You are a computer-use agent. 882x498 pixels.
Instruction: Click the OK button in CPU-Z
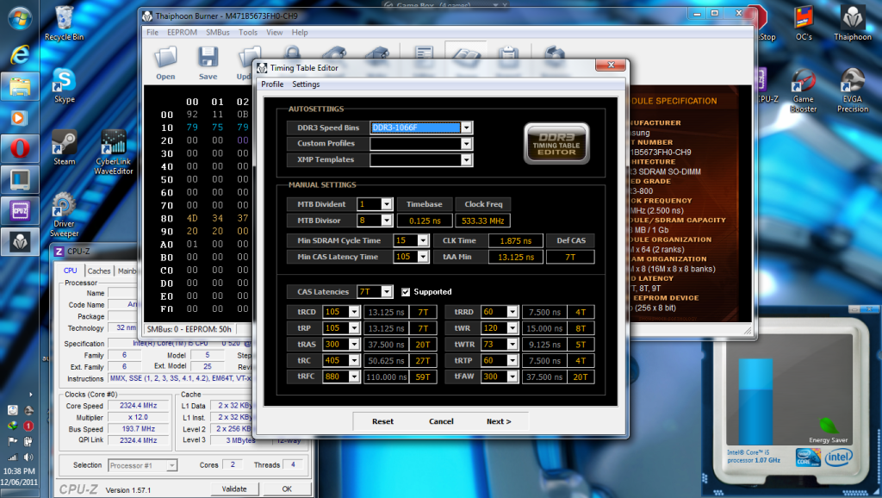tap(287, 489)
